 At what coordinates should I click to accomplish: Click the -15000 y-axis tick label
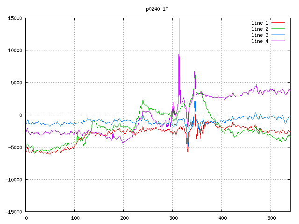point(14,211)
